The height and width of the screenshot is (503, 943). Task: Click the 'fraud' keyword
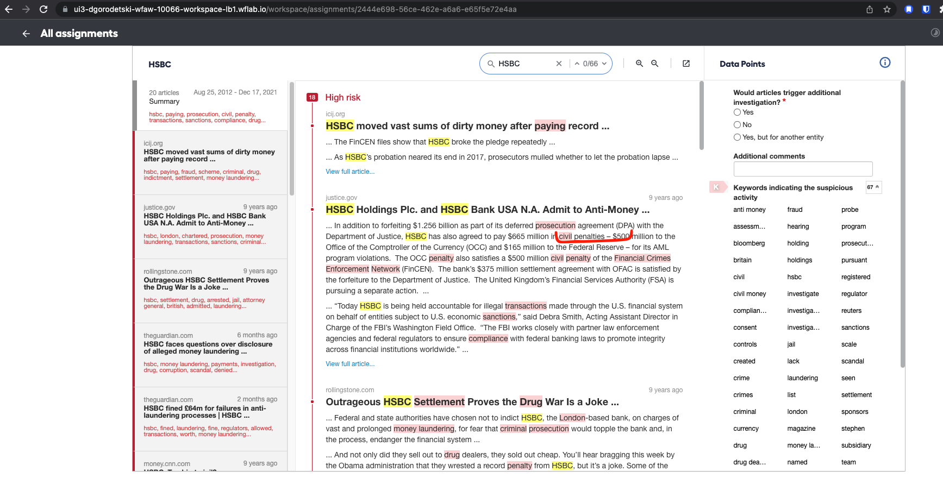coord(795,210)
